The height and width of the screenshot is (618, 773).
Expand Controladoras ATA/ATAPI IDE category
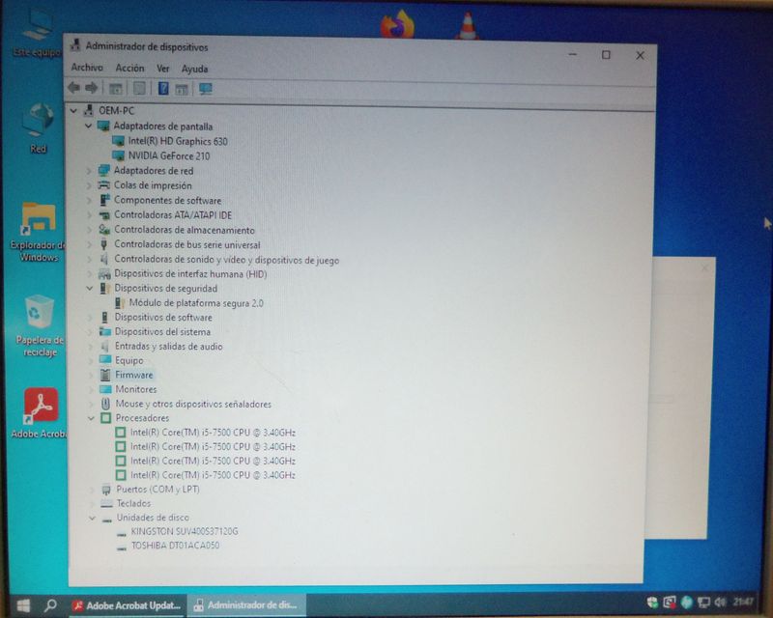click(89, 215)
